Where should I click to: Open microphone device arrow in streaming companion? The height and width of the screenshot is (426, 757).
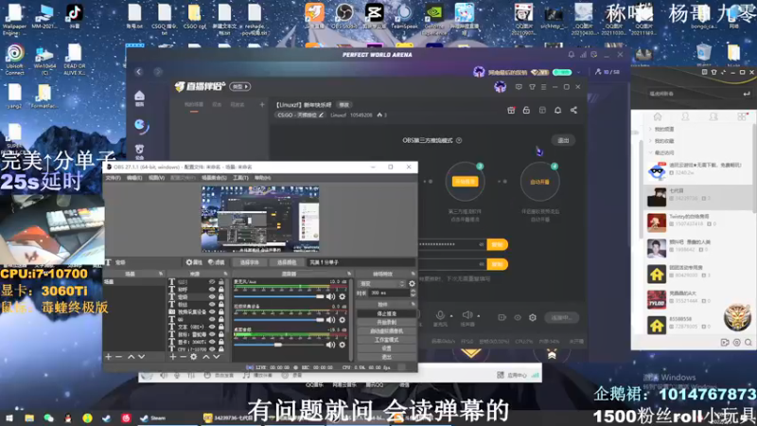pyautogui.click(x=451, y=316)
